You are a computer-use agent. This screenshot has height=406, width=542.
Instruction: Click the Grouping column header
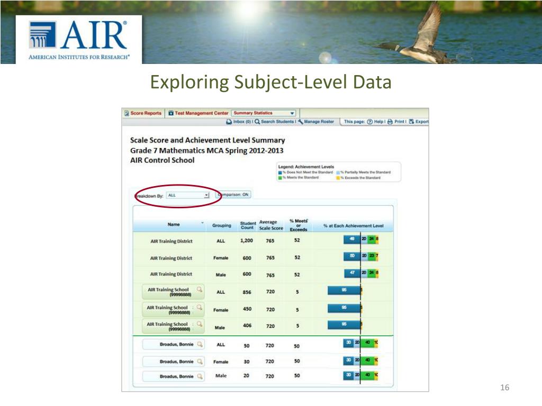[222, 225]
